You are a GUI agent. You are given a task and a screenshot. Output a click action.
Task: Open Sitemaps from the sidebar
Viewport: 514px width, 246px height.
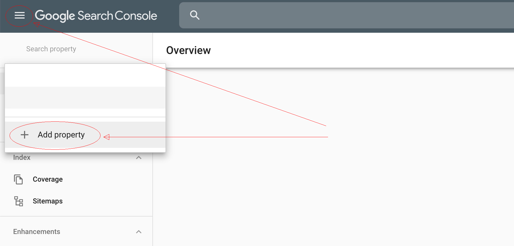[x=48, y=201]
